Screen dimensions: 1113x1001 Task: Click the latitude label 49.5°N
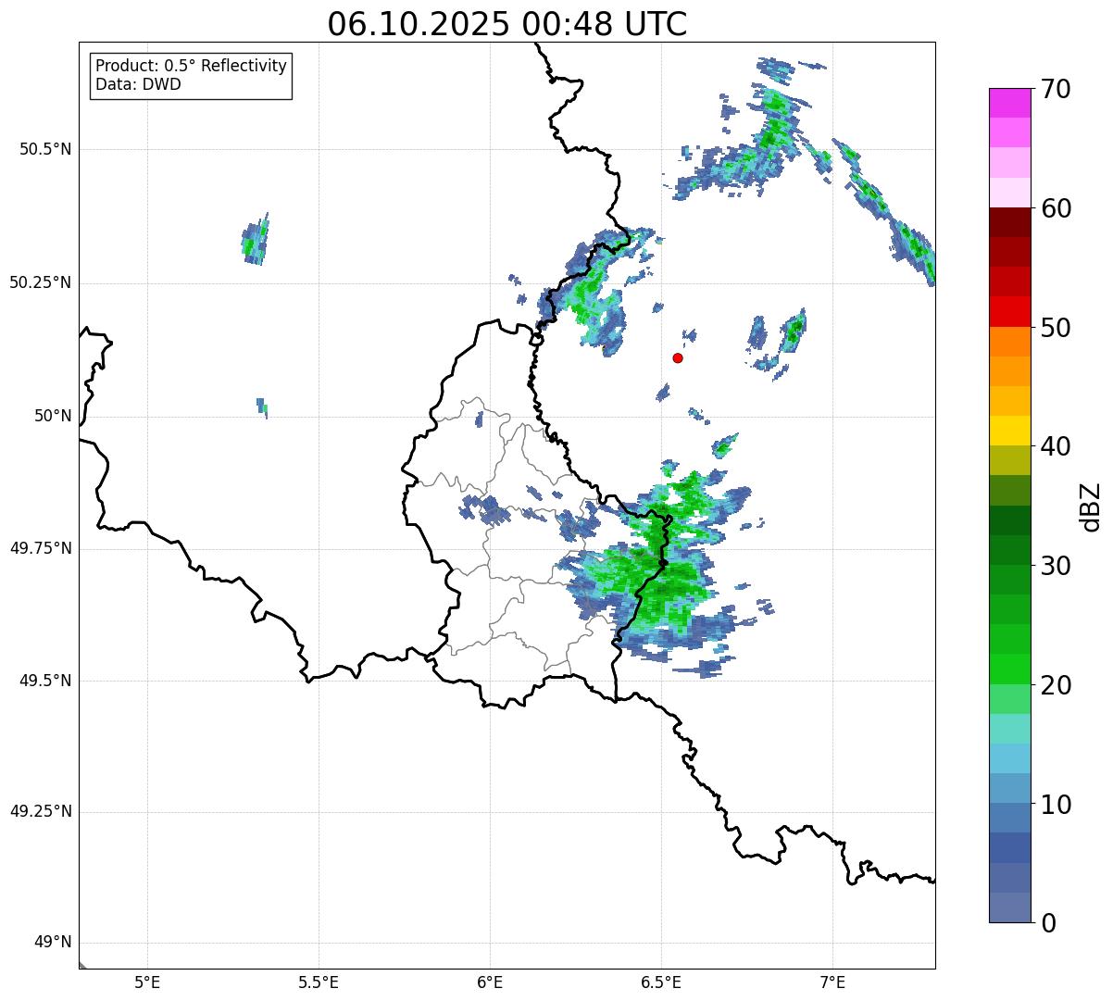(45, 681)
